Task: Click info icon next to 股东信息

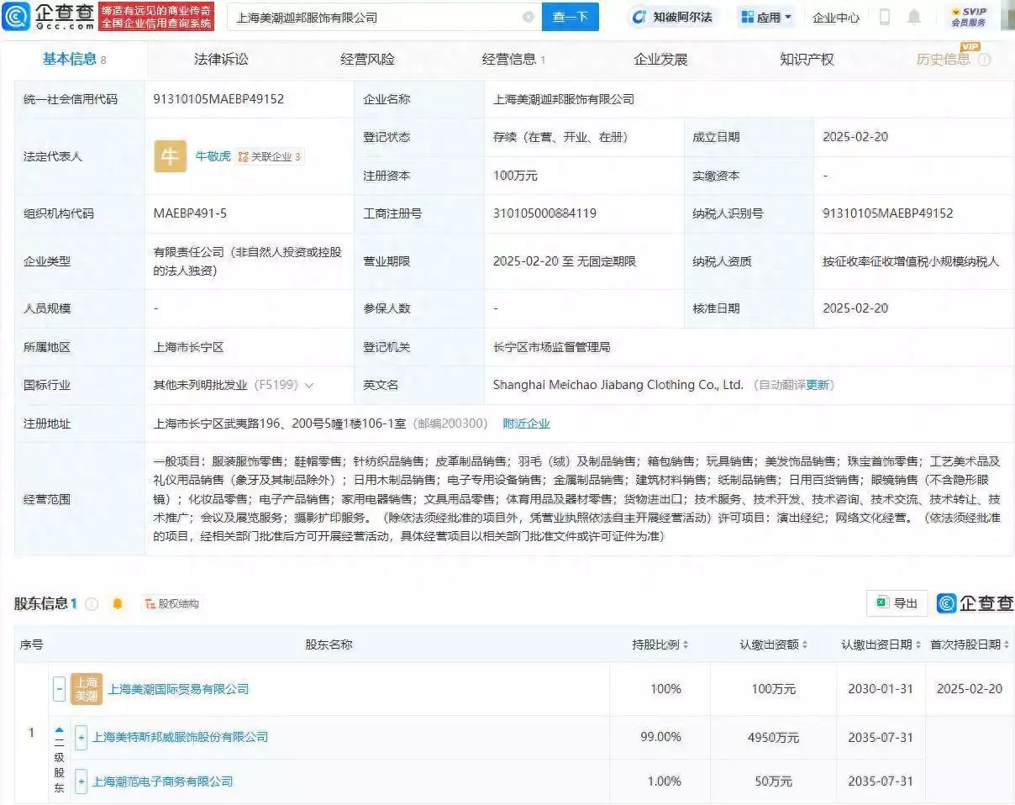Action: click(92, 603)
